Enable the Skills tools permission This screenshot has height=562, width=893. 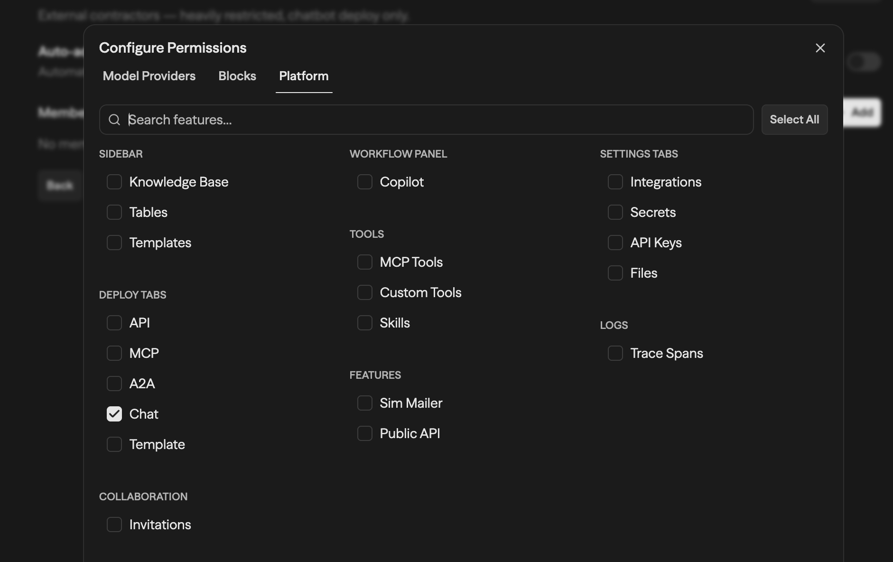point(364,323)
